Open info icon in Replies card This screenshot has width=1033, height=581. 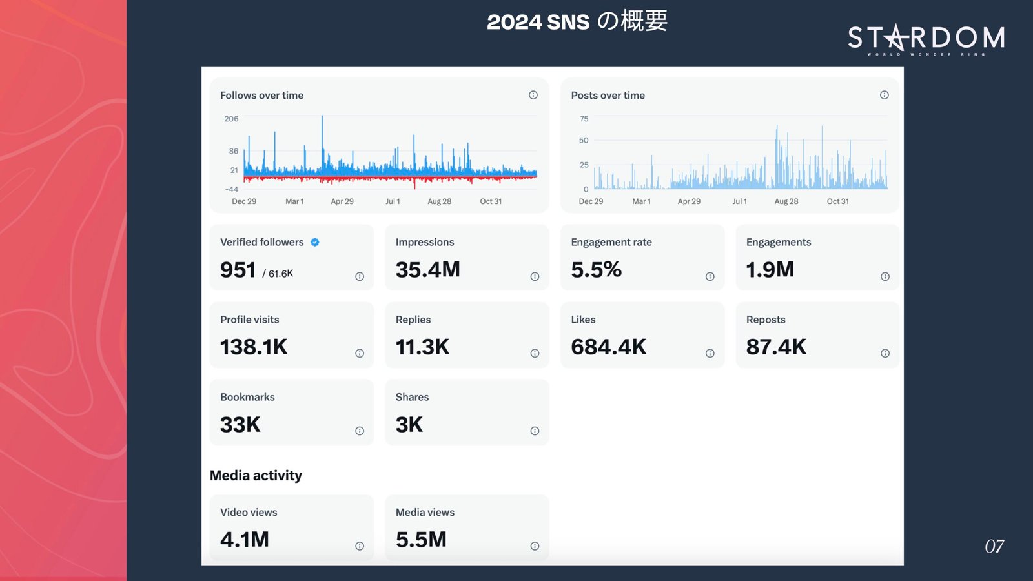(535, 353)
